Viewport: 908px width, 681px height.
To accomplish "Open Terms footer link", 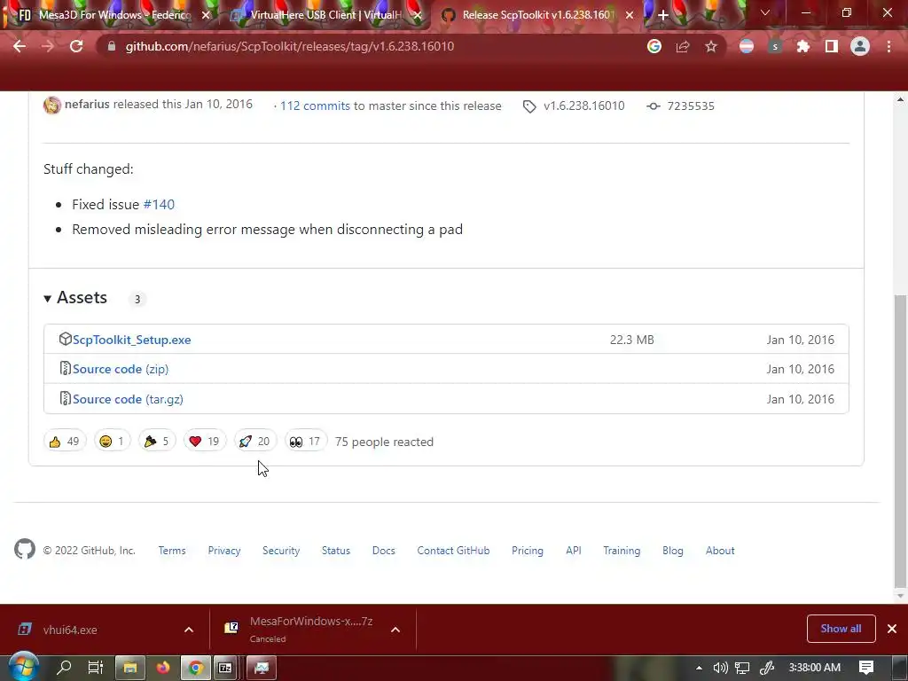I will [172, 551].
